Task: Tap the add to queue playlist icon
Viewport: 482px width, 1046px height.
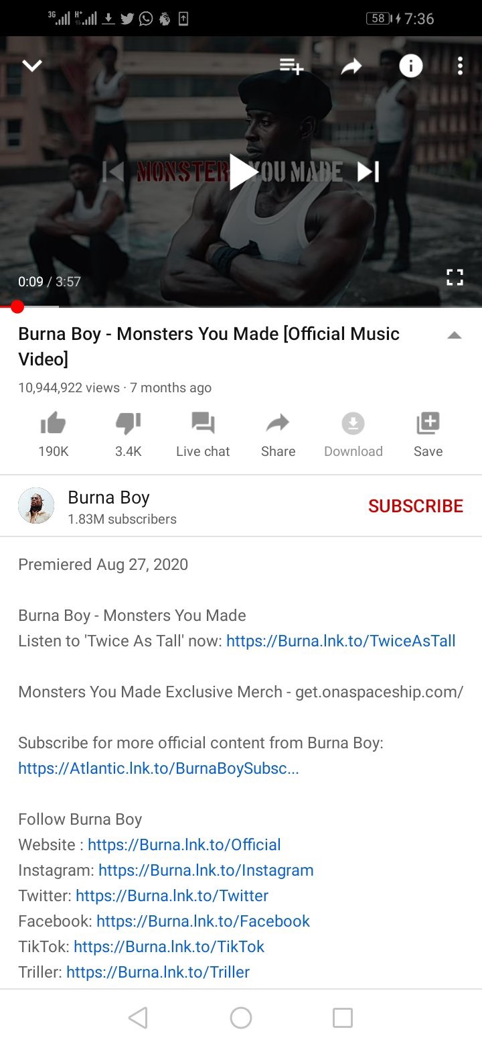Action: click(292, 66)
